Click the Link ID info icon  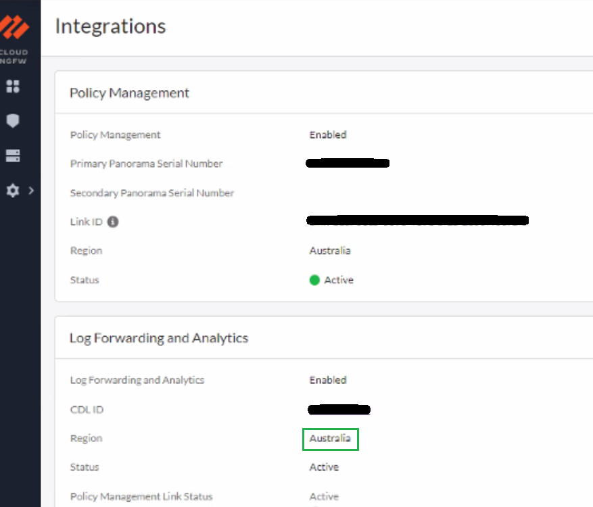(112, 222)
